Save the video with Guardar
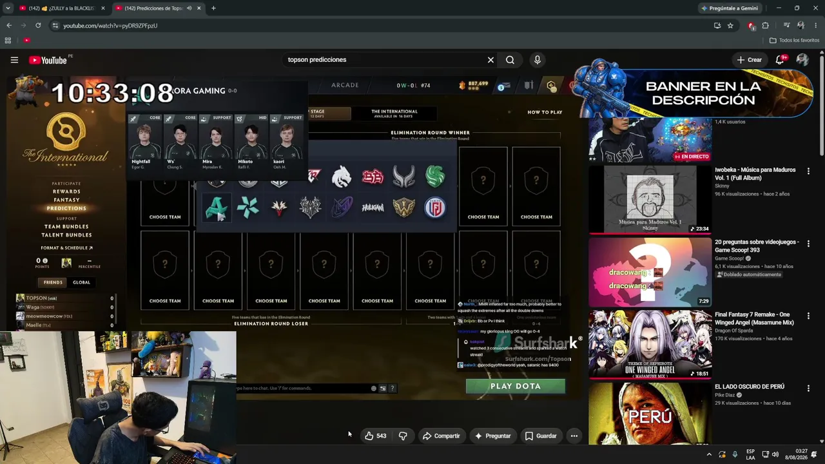This screenshot has width=825, height=464. pyautogui.click(x=540, y=436)
